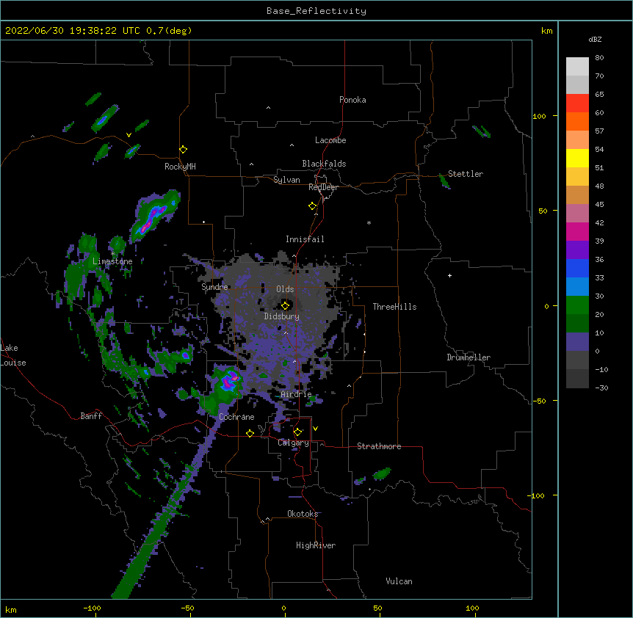Click the Ponoka town label

352,100
